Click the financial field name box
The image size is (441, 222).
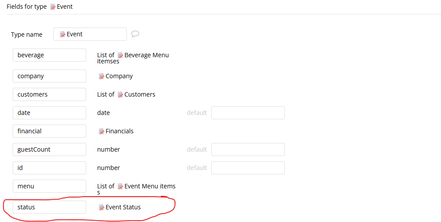[x=49, y=131]
